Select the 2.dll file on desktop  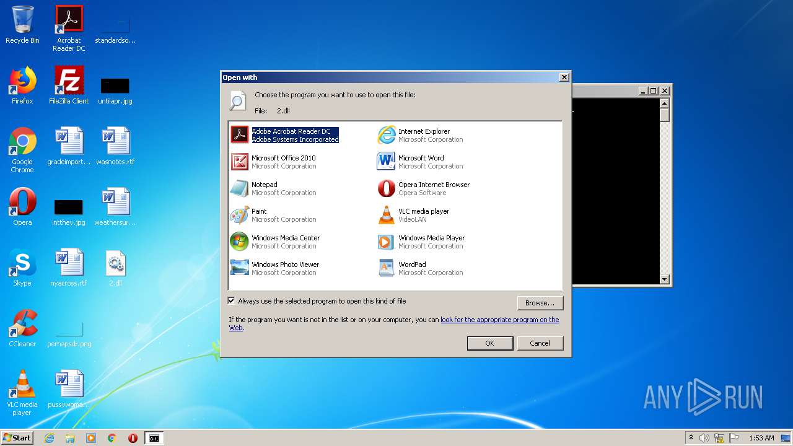[115, 268]
